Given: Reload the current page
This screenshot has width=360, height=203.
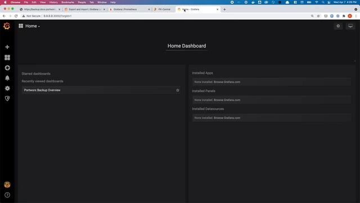Looking at the screenshot, I should coord(16,16).
